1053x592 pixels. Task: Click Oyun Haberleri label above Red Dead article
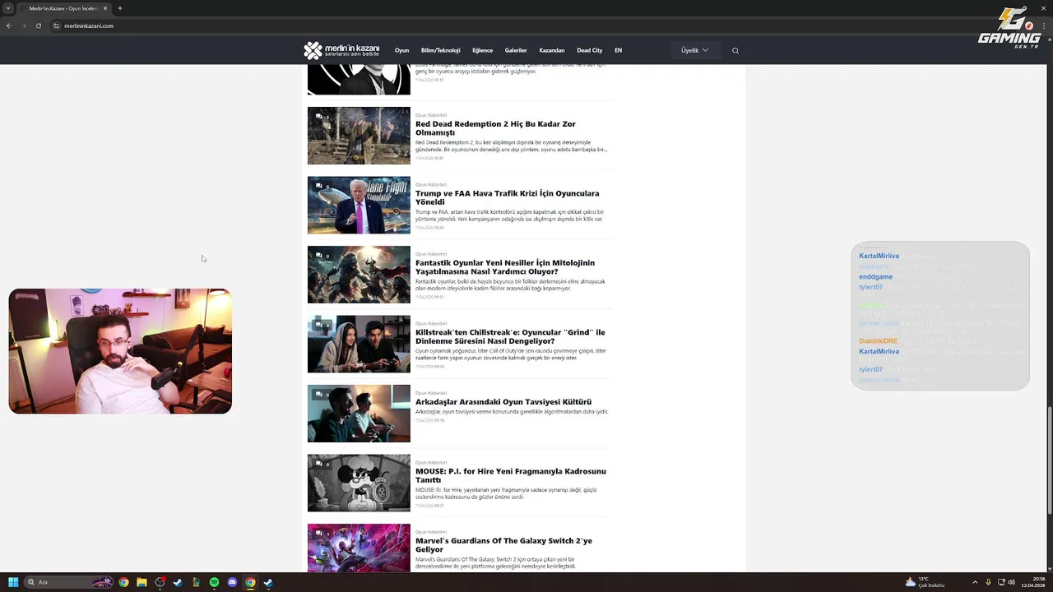431,115
